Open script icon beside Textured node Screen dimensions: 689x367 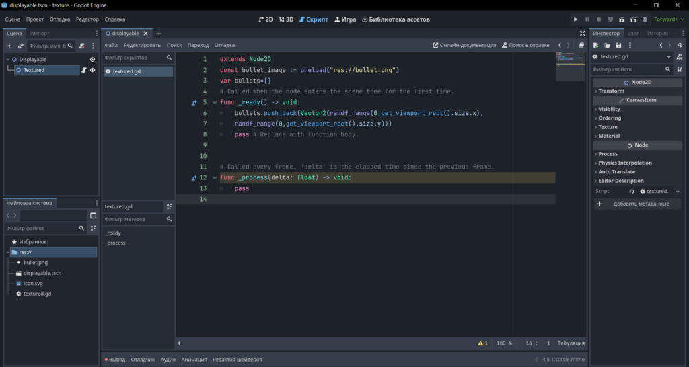84,70
